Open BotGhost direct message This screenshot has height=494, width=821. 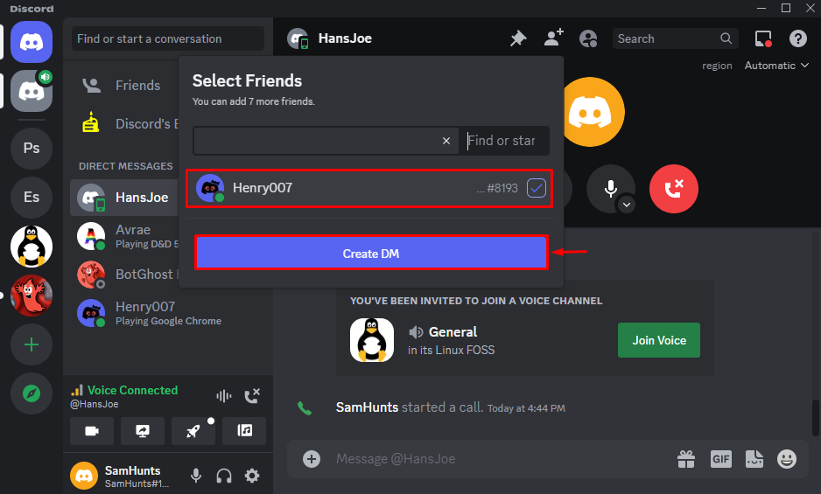tap(124, 275)
